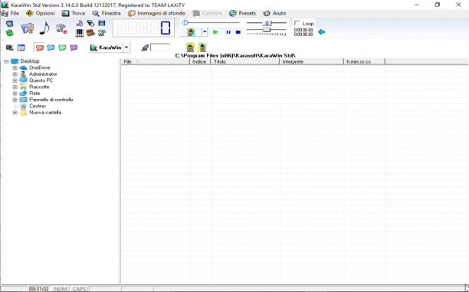Select the red folder icon
Screen dimensions: 469x292
click(x=40, y=48)
